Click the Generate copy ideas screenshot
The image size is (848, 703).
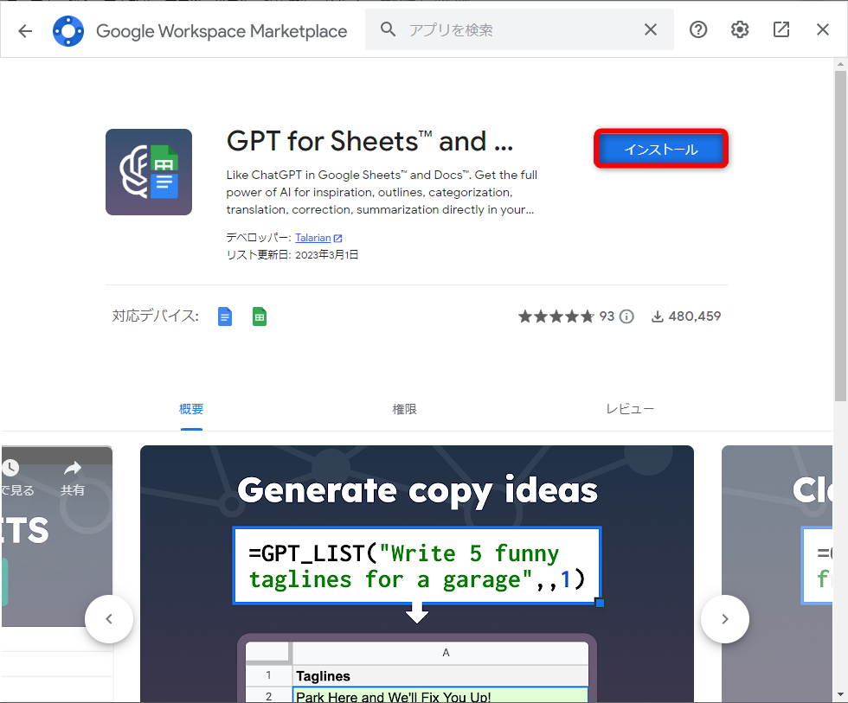(x=417, y=574)
